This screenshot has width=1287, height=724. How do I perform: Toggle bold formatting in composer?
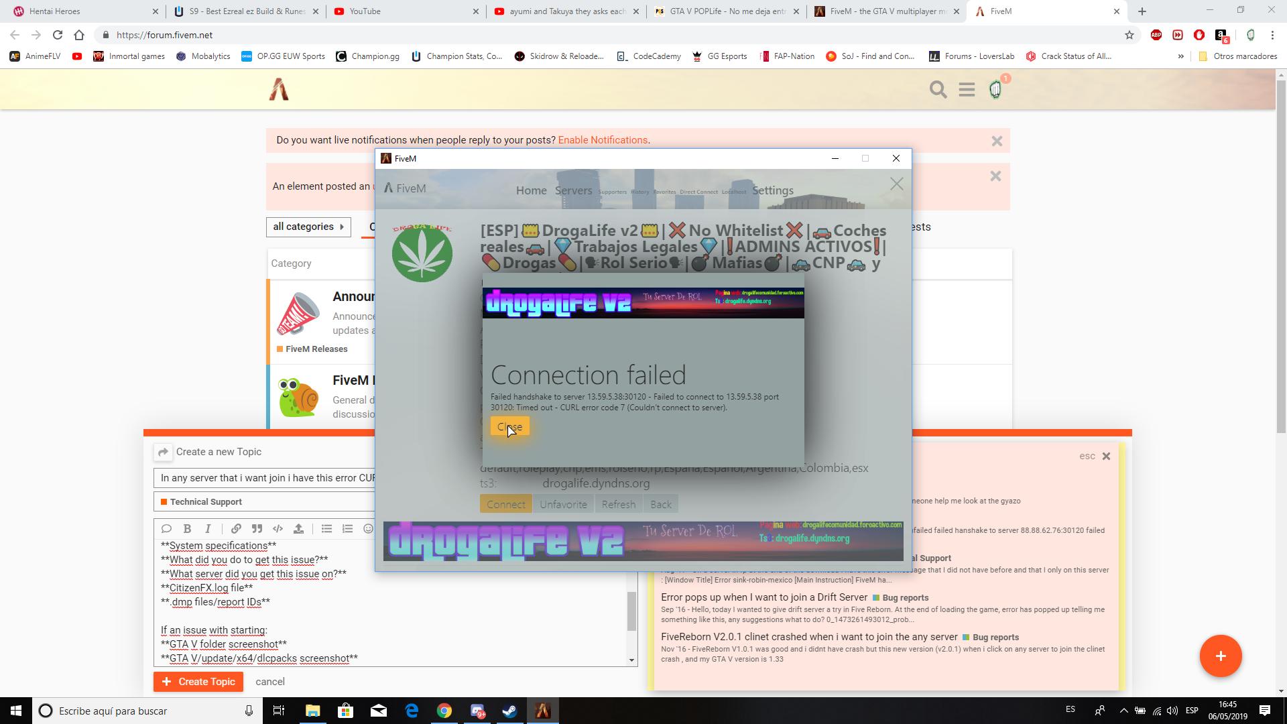point(187,529)
